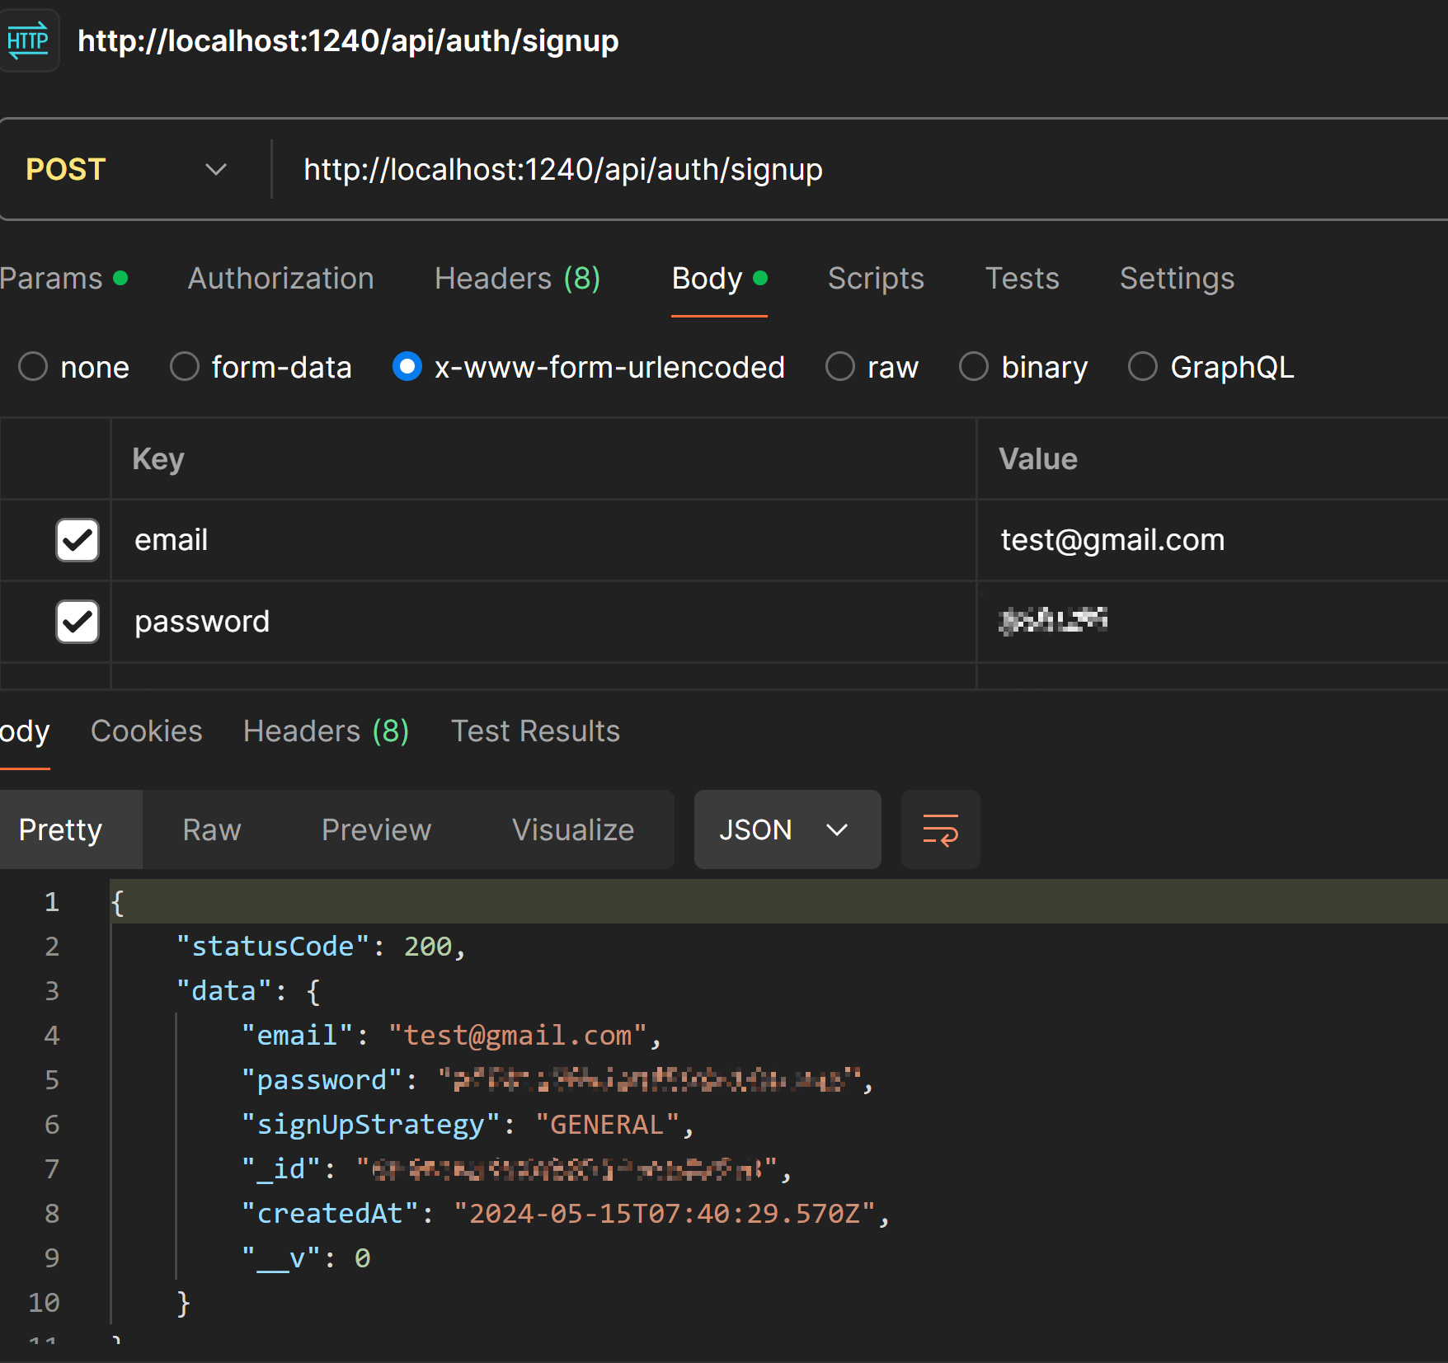This screenshot has width=1448, height=1363.
Task: Uncheck the email parameter checkbox
Action: coord(78,540)
